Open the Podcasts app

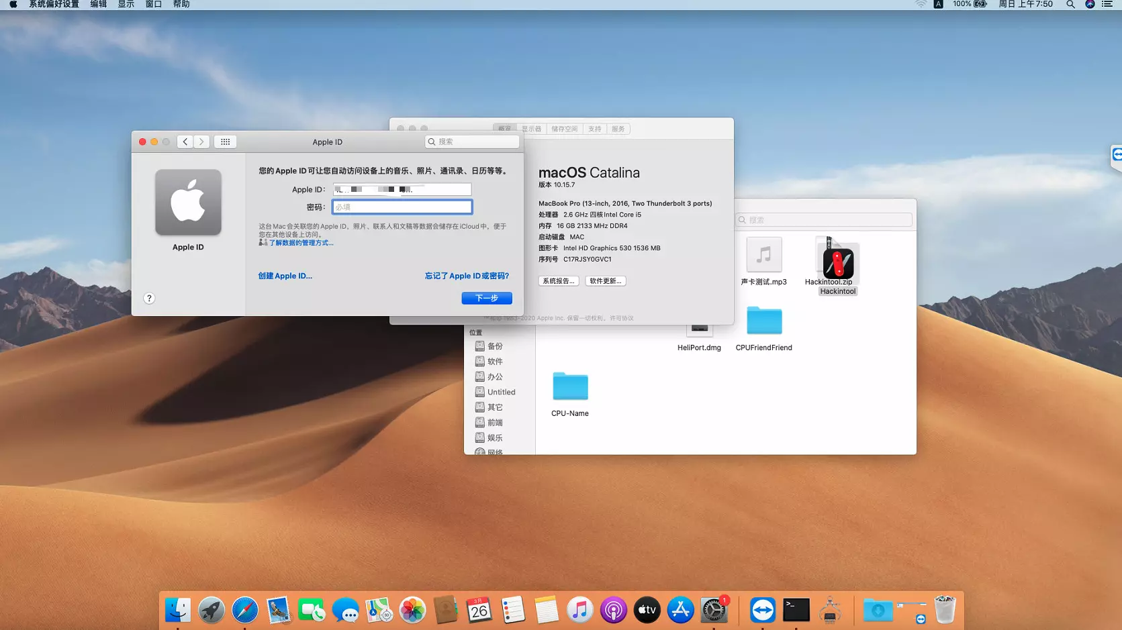pos(613,611)
